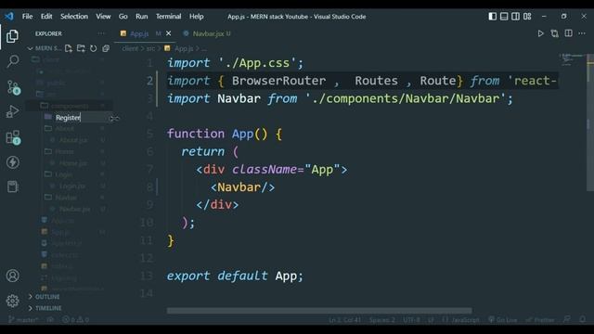Click the VS Code logo icon

click(x=9, y=17)
